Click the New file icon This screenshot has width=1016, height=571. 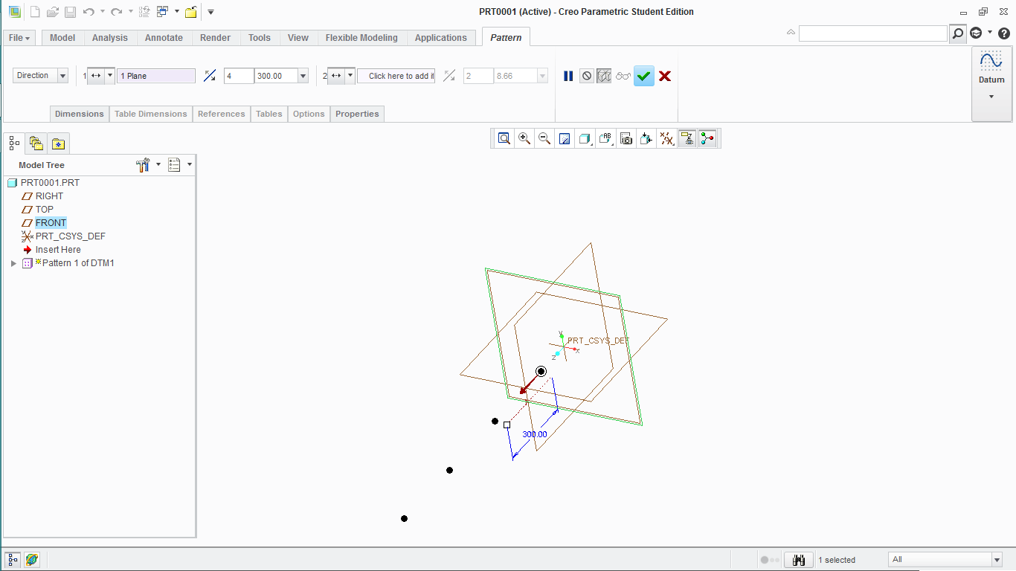click(x=35, y=12)
